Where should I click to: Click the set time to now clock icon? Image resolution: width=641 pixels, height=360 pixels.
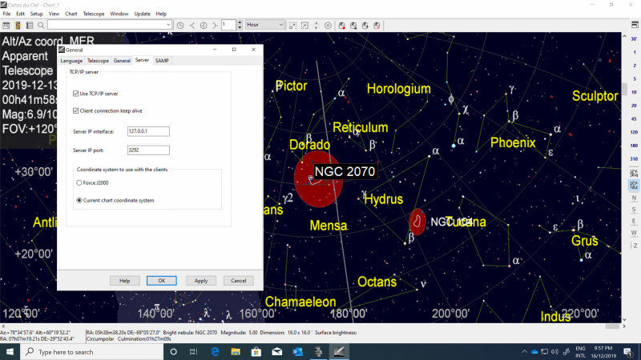pyautogui.click(x=180, y=25)
